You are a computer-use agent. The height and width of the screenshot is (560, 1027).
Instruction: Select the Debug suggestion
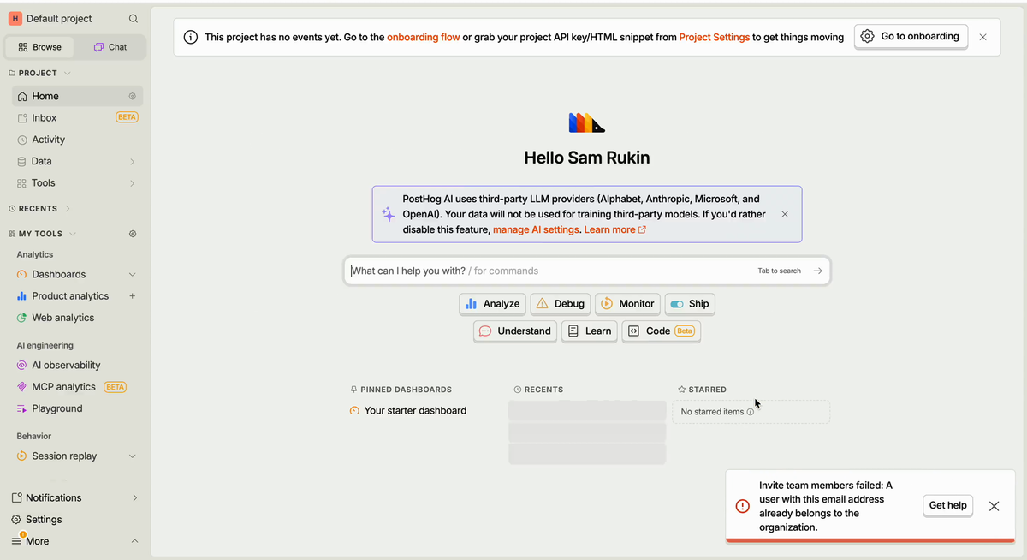point(561,304)
